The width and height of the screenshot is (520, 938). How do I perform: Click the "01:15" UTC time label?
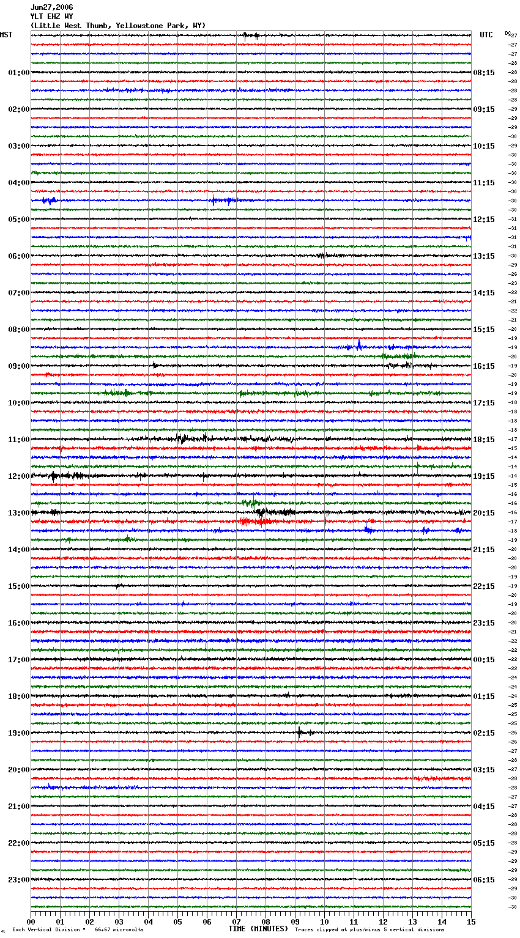click(x=484, y=696)
